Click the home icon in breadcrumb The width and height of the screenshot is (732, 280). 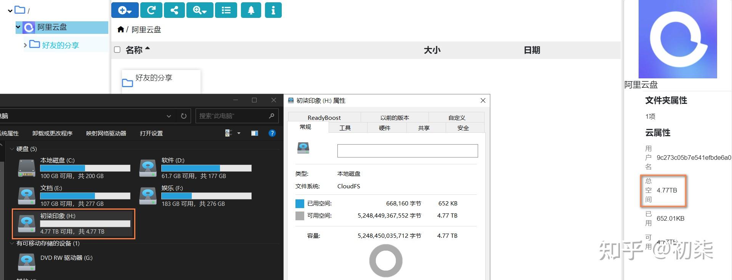coord(121,29)
